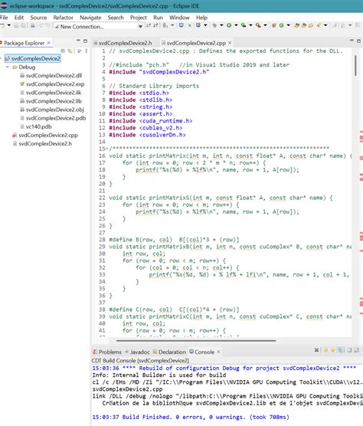
Task: Select svdComplexDevice2.cpp file in project tree
Action: click(48, 135)
